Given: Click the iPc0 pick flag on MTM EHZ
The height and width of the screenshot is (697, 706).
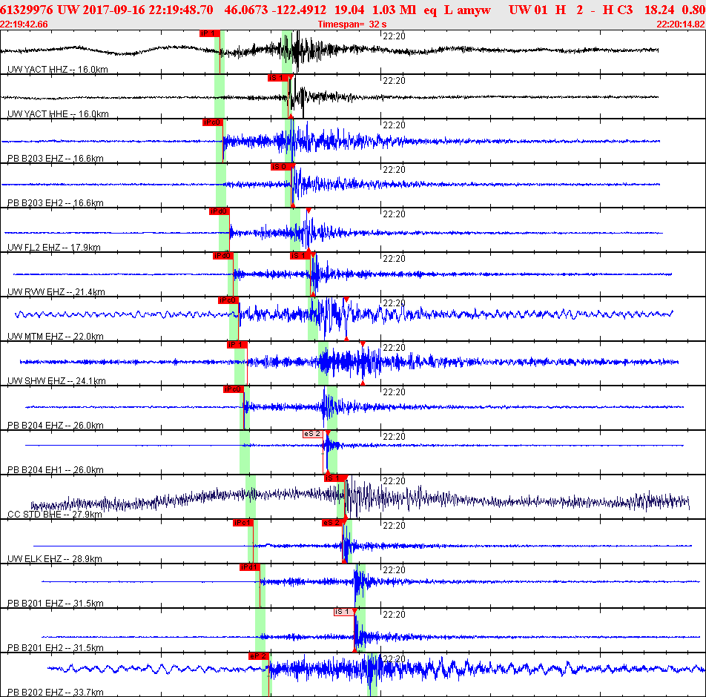Looking at the screenshot, I should tap(228, 300).
